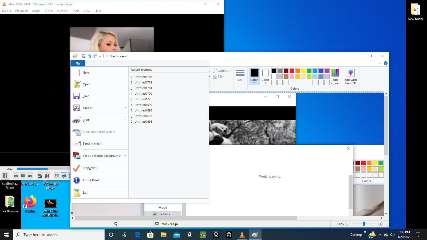Open Customize Quick Access Toolbar dropdown
Image resolution: width=427 pixels, height=240 pixels.
click(100, 56)
